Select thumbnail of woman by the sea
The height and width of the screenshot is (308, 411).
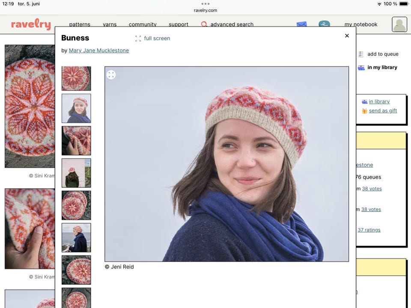click(76, 237)
